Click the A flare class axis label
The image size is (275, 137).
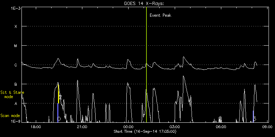click(16, 103)
